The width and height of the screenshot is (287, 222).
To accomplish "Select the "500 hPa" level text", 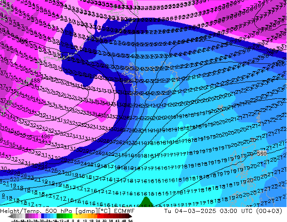I will (58, 211).
